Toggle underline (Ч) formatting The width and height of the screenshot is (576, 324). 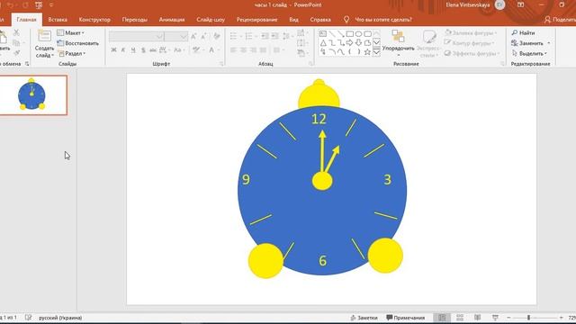click(x=133, y=50)
